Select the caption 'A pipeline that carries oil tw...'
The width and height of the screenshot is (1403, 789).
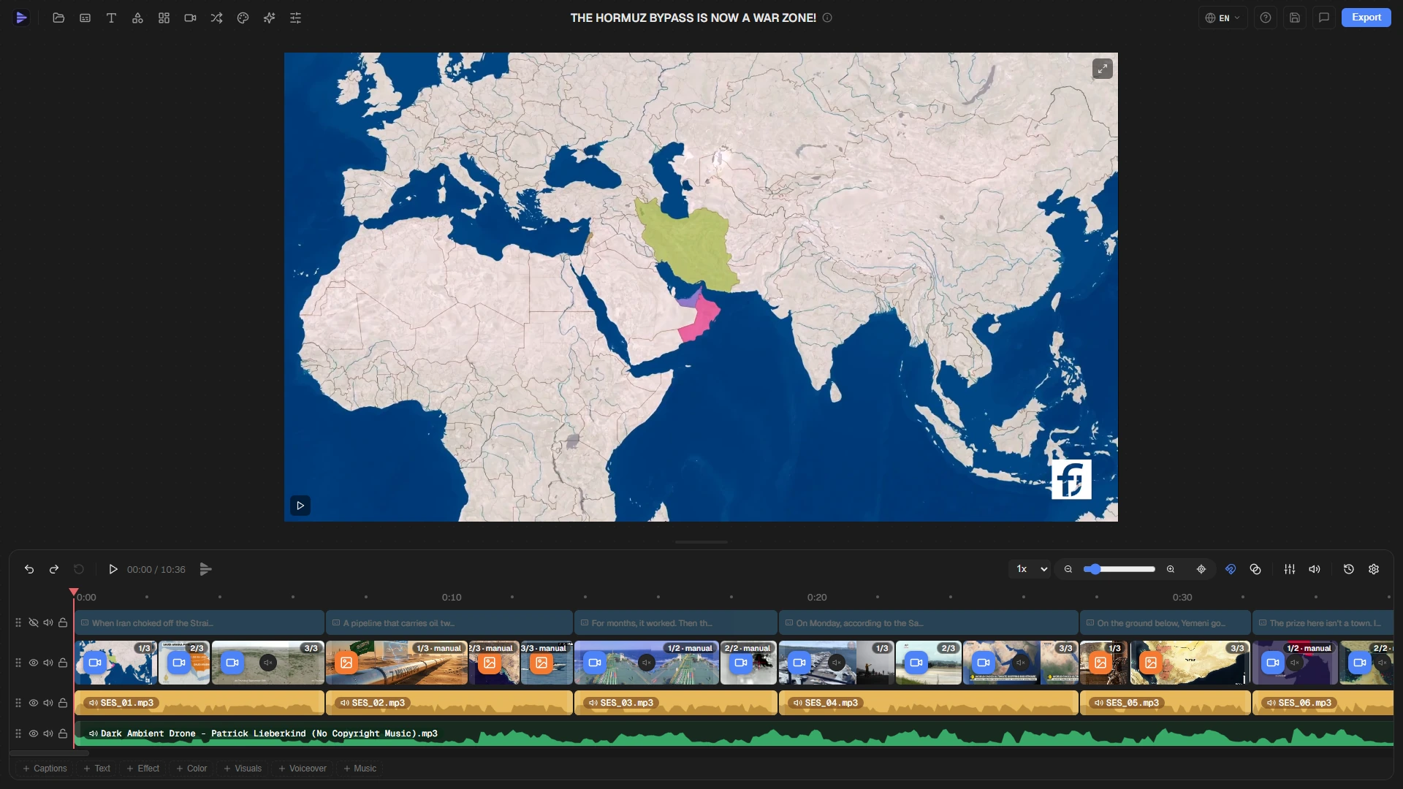449,622
